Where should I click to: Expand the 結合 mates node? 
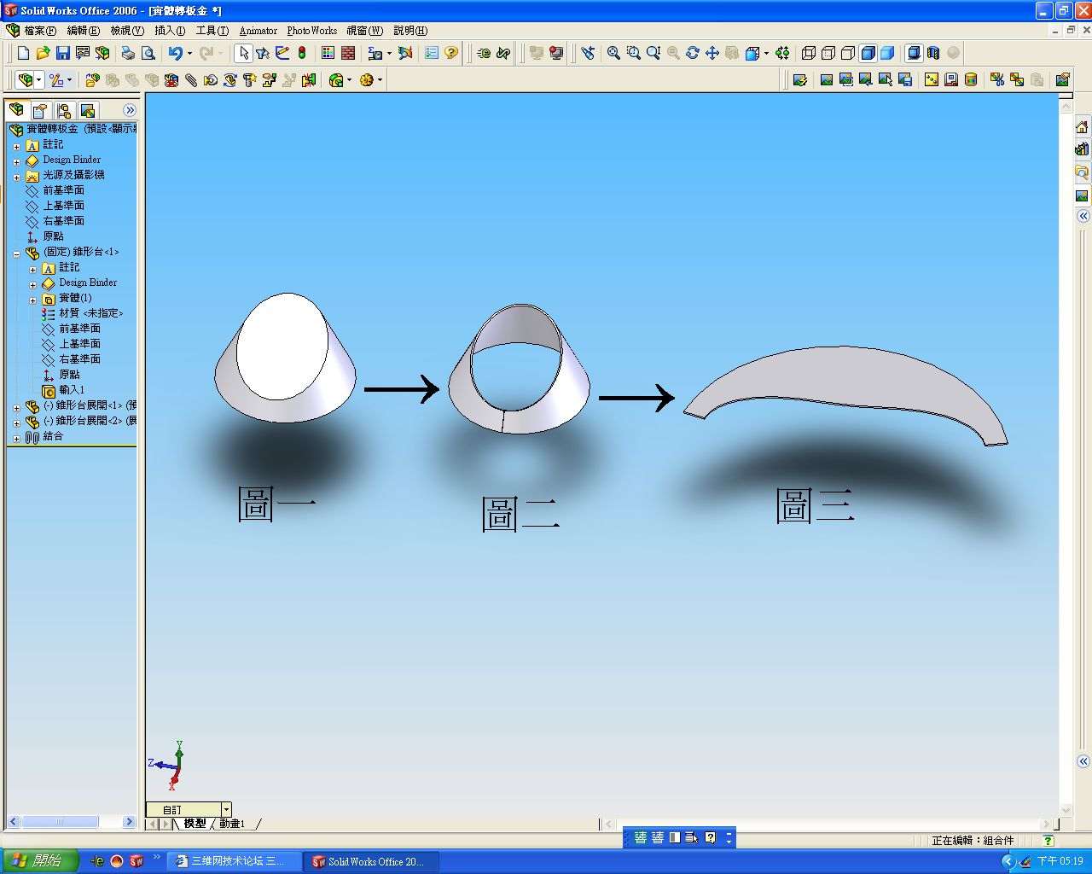click(16, 438)
